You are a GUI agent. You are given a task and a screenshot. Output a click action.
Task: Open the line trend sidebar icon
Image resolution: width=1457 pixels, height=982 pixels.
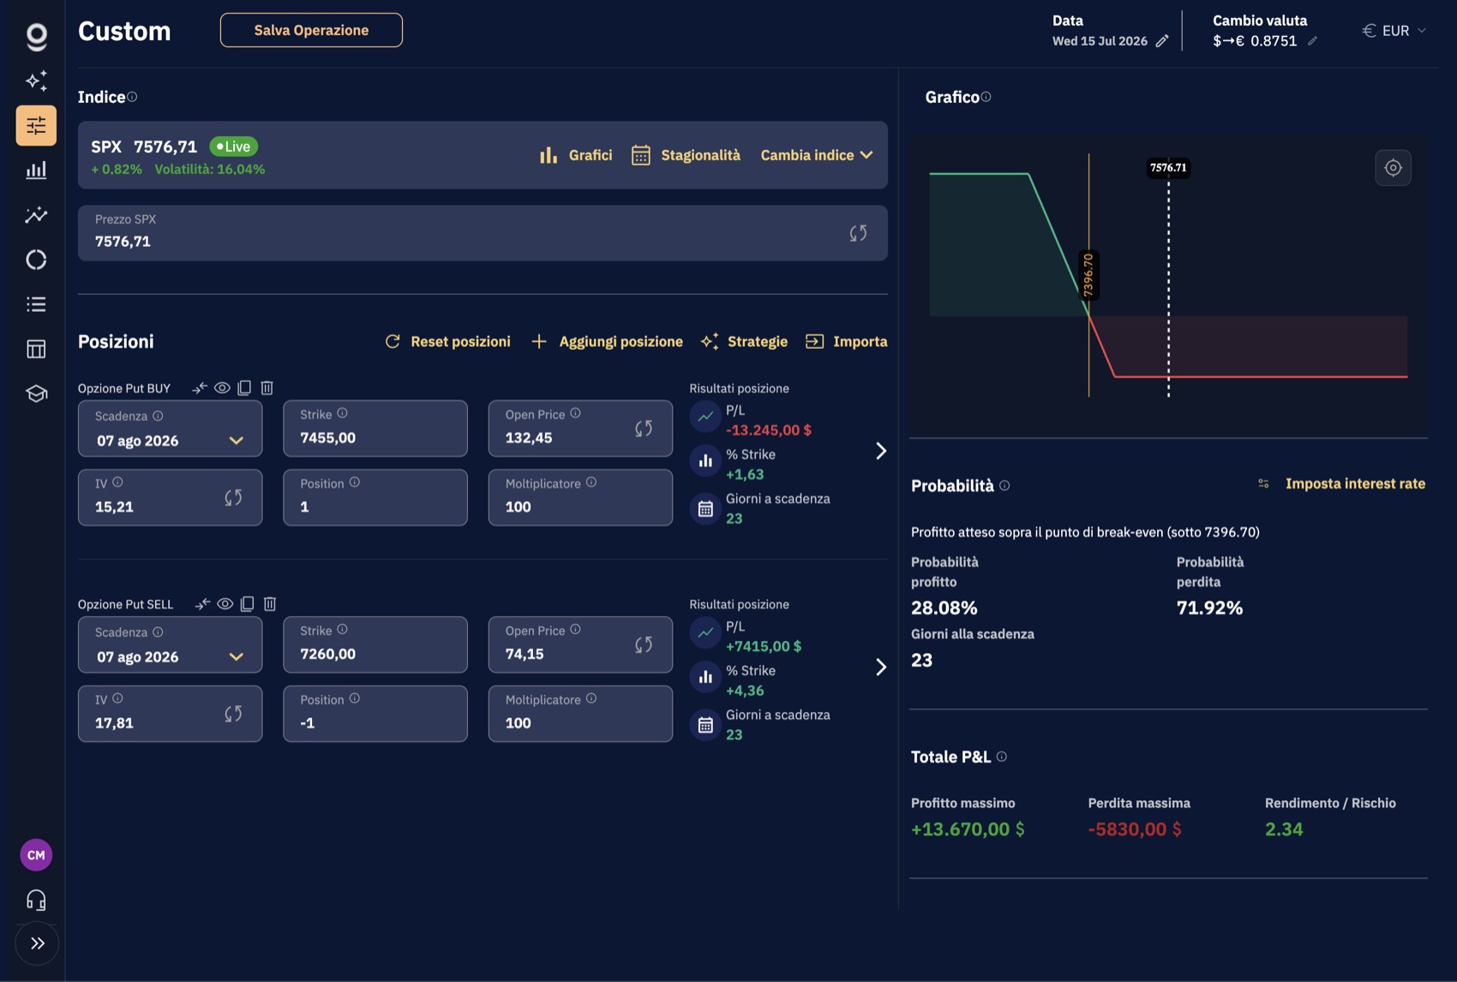pyautogui.click(x=36, y=215)
